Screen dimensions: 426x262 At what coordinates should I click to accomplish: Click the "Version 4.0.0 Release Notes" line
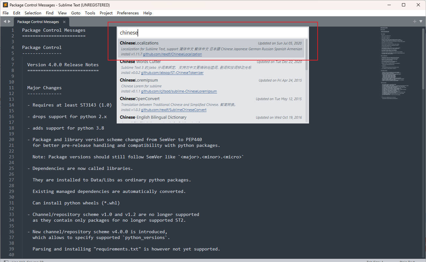click(x=63, y=65)
